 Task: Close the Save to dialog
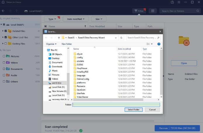click(160, 32)
